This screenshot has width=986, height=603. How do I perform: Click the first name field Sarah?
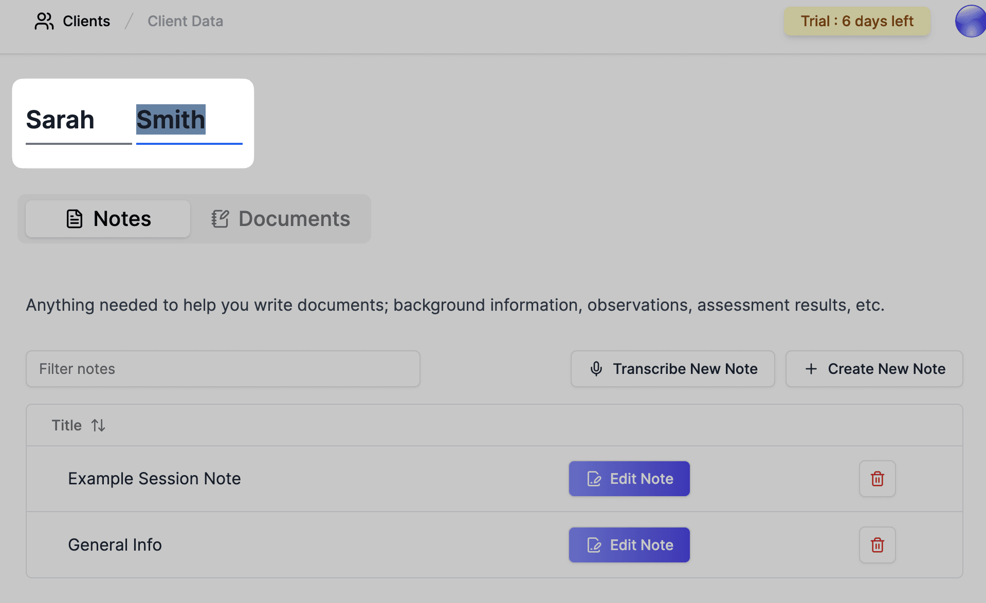click(78, 120)
